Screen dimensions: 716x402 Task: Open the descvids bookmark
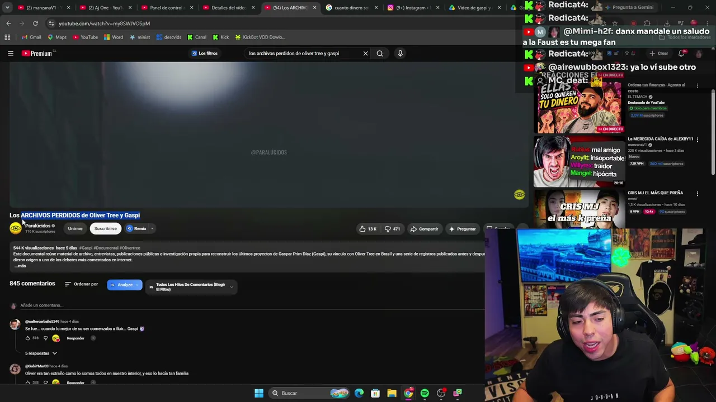click(x=169, y=37)
